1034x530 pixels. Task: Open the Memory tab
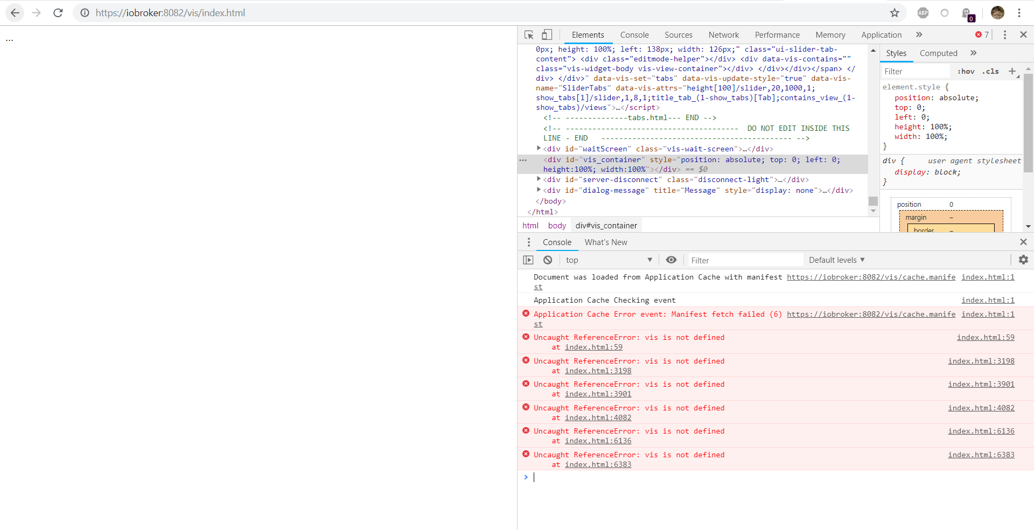830,35
